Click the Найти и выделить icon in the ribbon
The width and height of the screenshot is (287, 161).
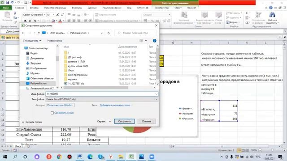(x=272, y=18)
